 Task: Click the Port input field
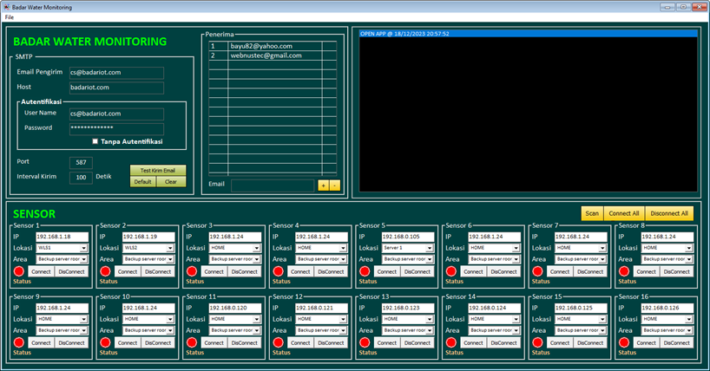tap(81, 162)
